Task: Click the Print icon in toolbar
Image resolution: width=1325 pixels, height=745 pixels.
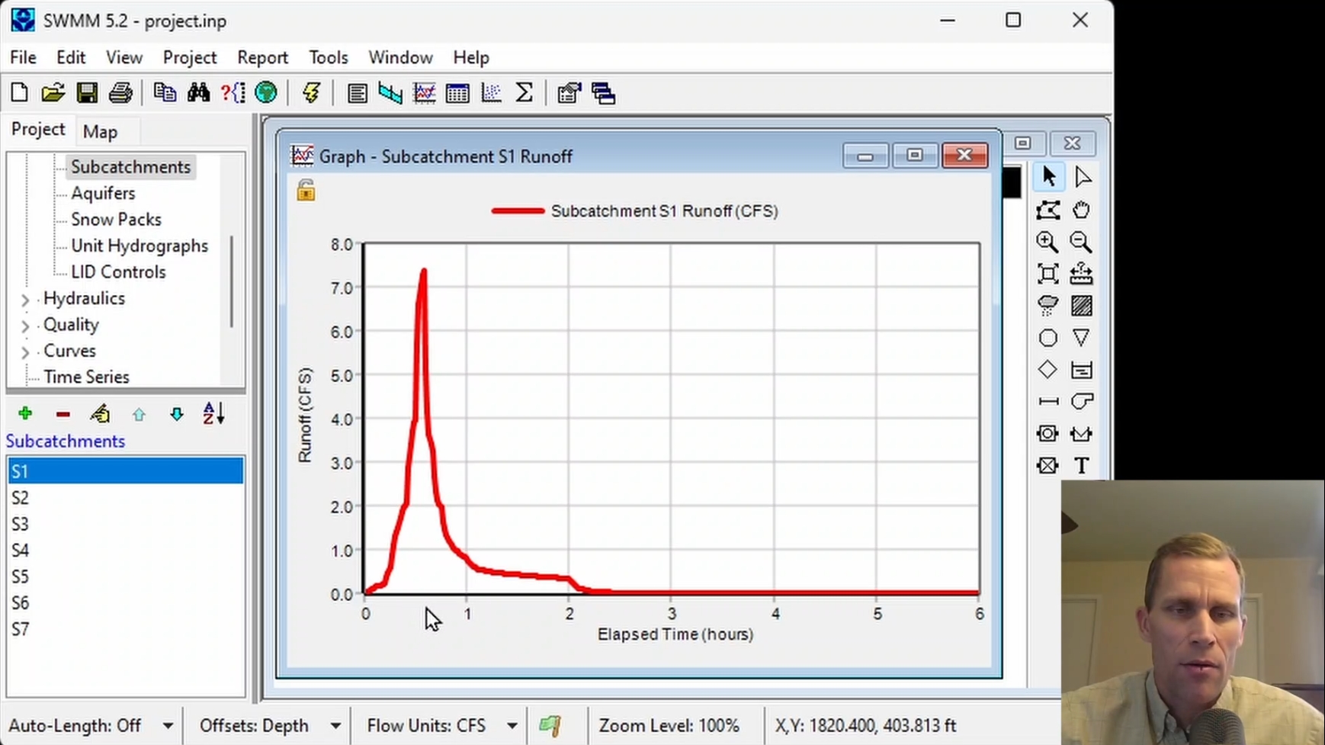Action: point(120,93)
